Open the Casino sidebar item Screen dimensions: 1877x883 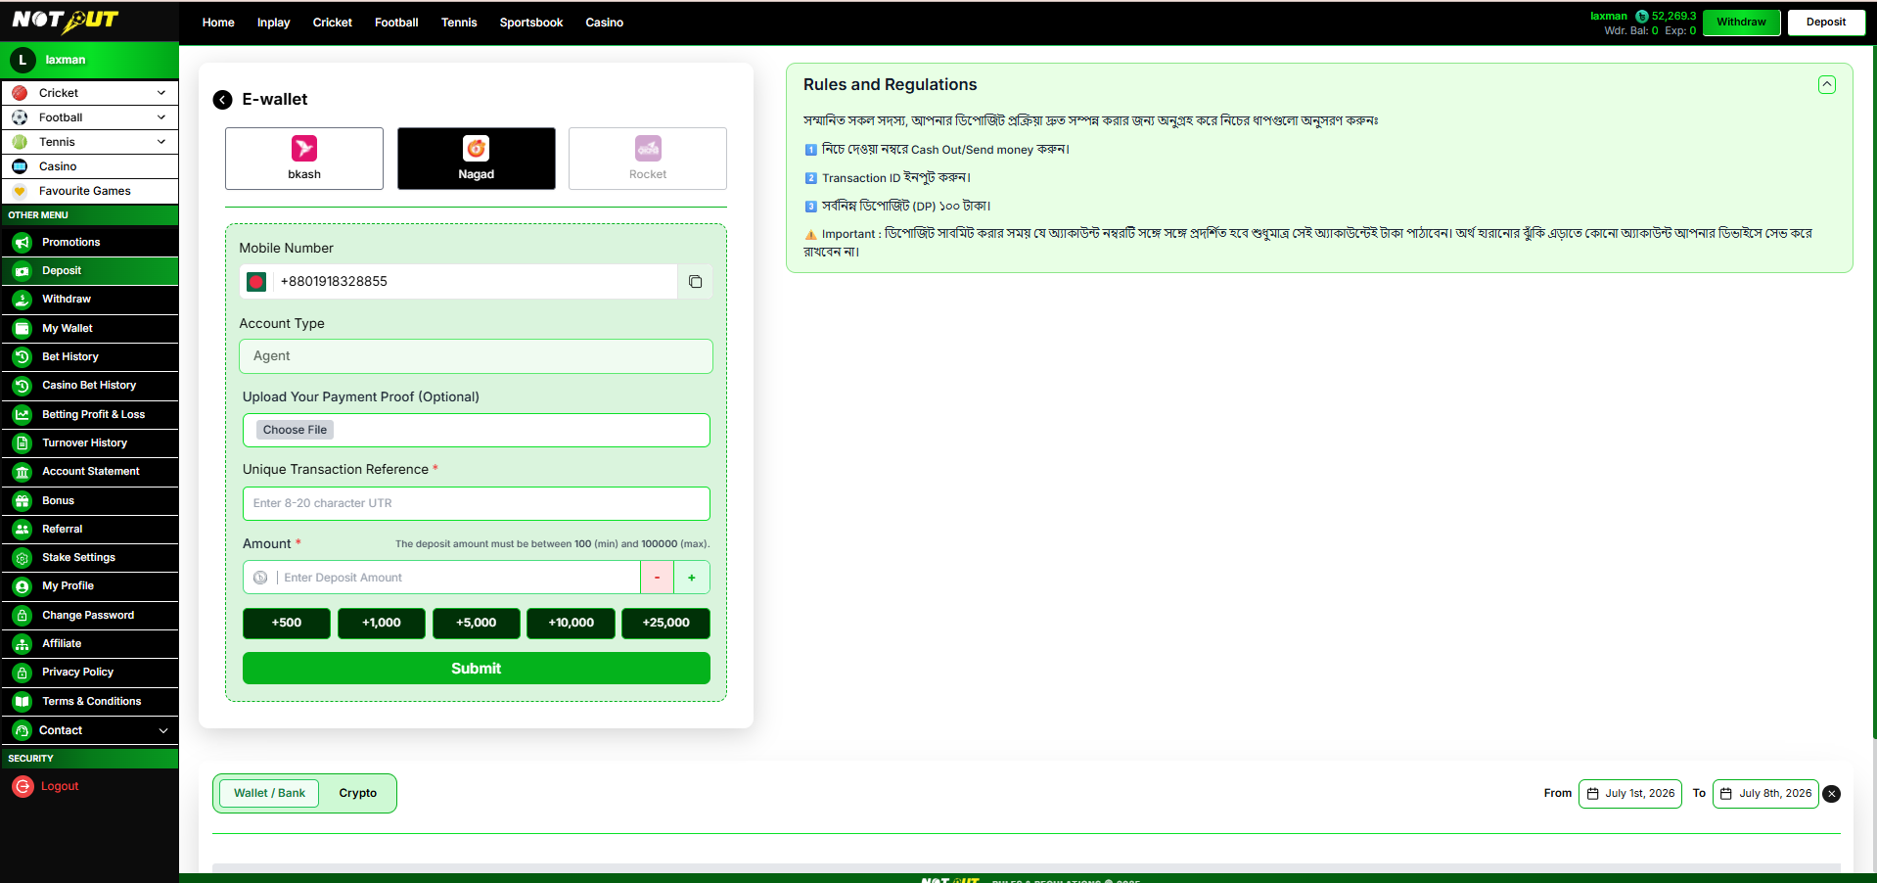click(x=90, y=166)
